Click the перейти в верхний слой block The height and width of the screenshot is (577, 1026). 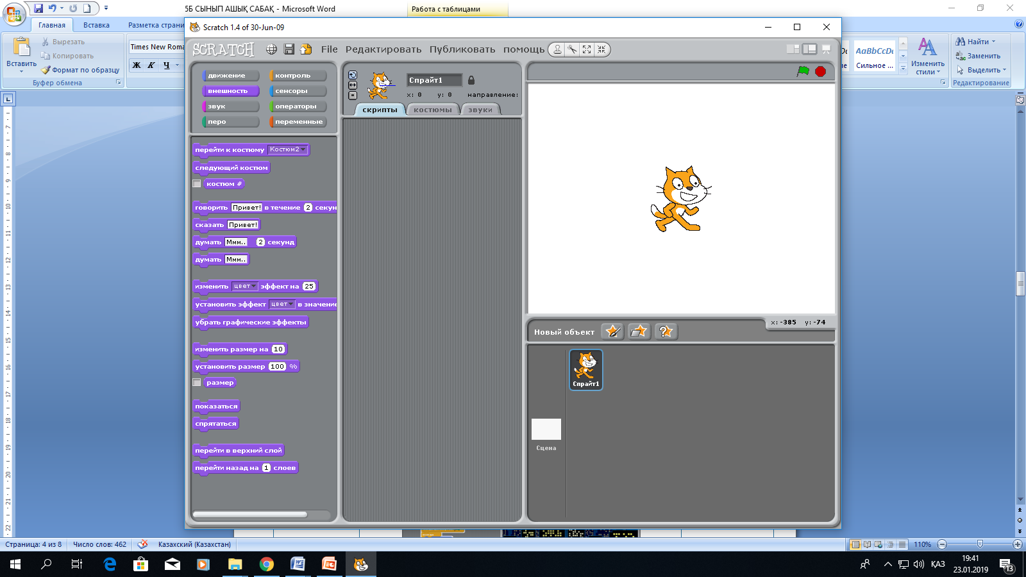coord(239,451)
